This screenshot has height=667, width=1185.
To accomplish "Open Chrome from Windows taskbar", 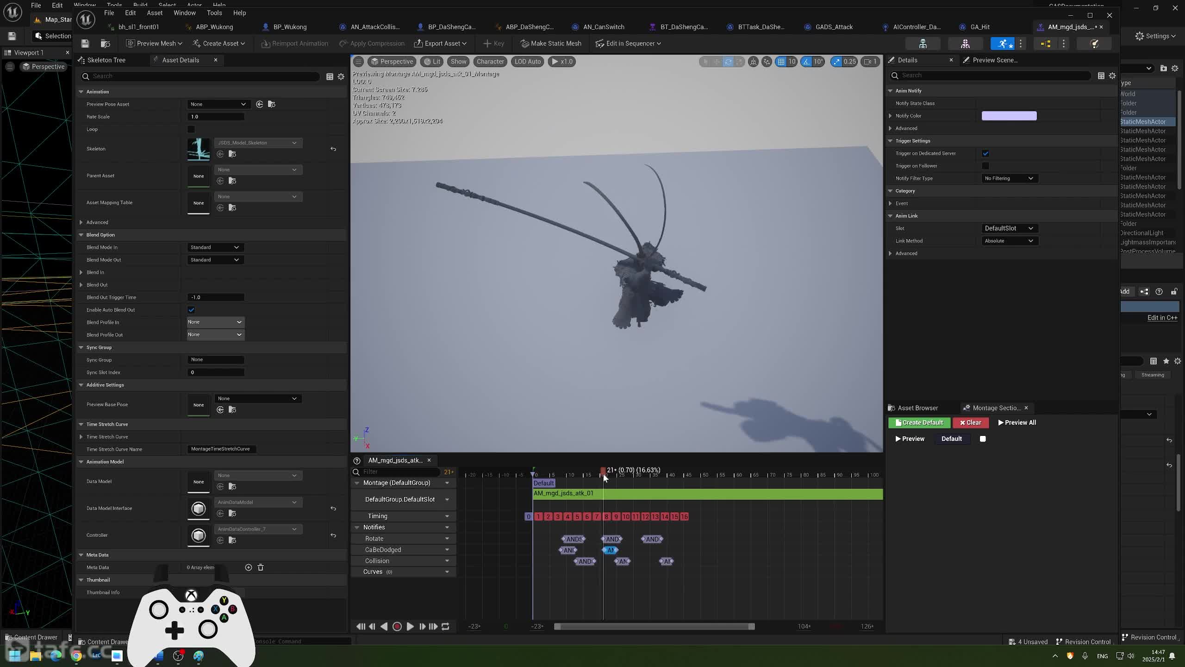I will pyautogui.click(x=76, y=655).
